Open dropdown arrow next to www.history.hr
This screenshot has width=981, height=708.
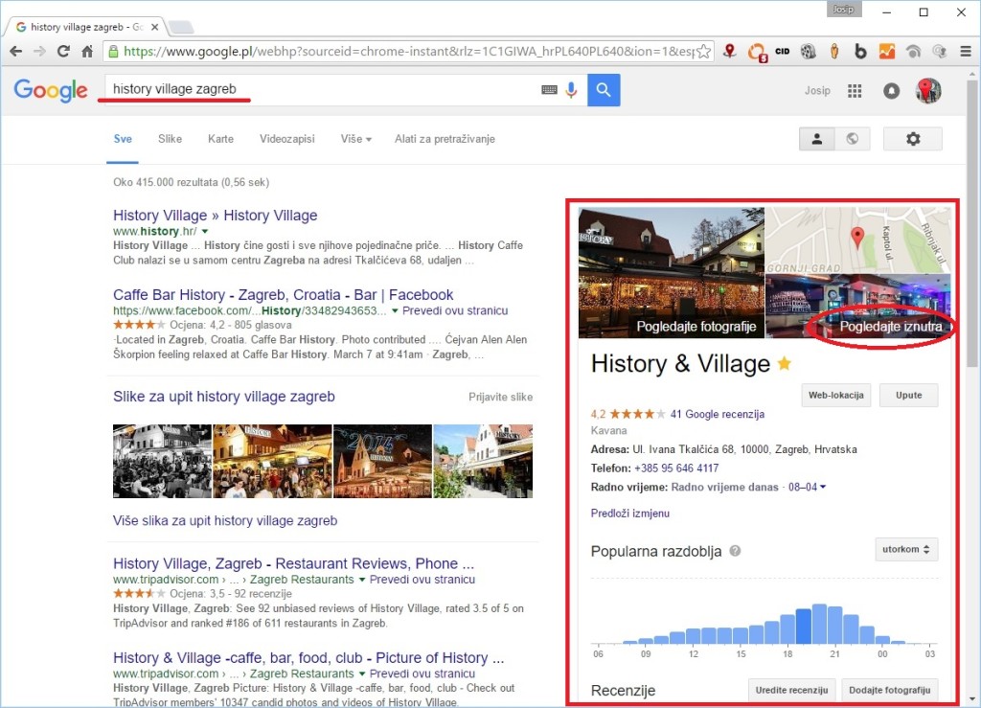[205, 232]
